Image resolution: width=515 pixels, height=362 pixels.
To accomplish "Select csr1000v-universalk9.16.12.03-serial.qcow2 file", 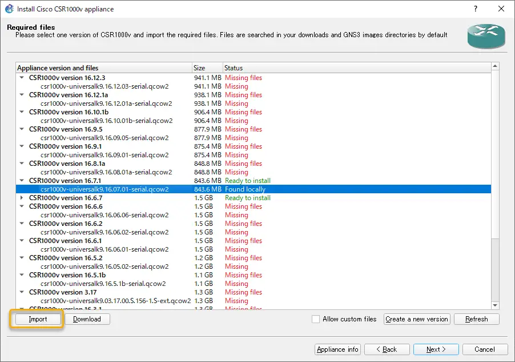I will tap(254, 86).
